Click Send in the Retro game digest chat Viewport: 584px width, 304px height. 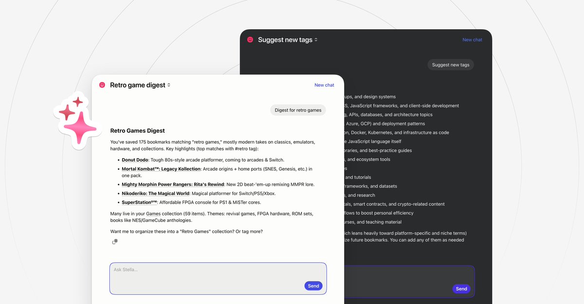(313, 286)
